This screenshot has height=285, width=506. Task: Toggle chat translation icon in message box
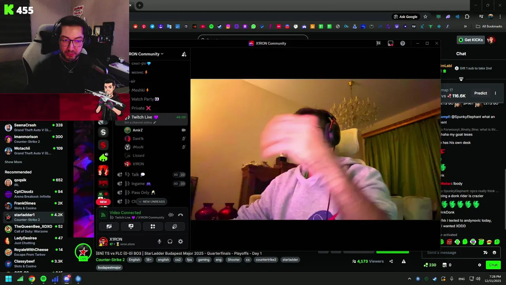point(485,253)
